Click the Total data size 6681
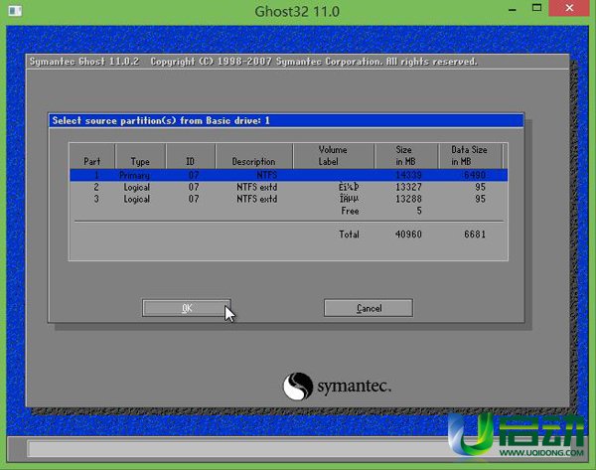Screen dimensions: 596x470 (475, 235)
